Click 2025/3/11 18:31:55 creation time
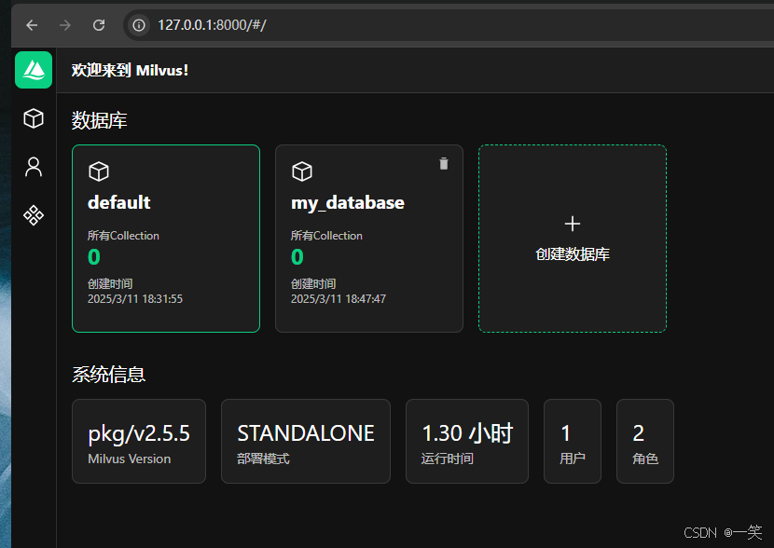Image resolution: width=774 pixels, height=548 pixels. 135,299
